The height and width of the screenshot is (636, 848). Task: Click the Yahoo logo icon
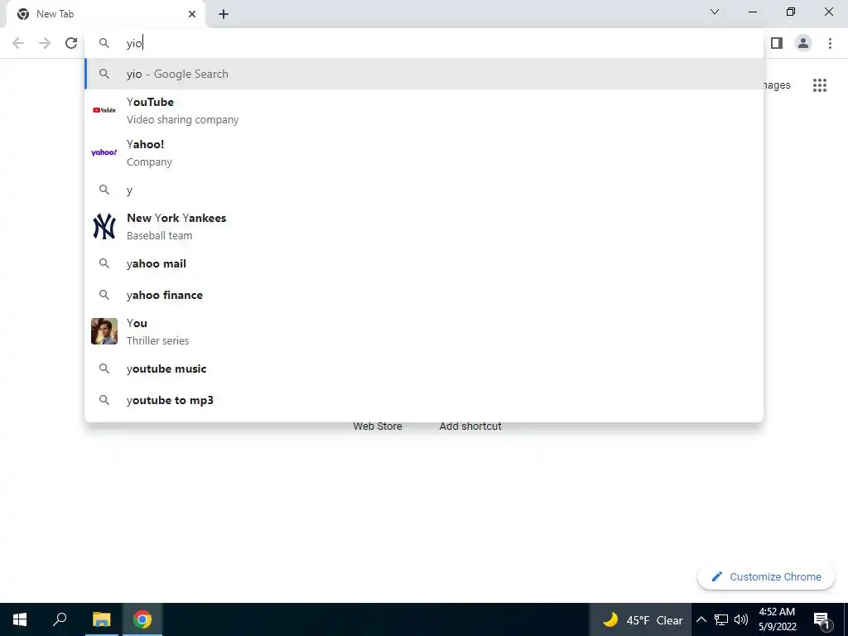pyautogui.click(x=104, y=152)
